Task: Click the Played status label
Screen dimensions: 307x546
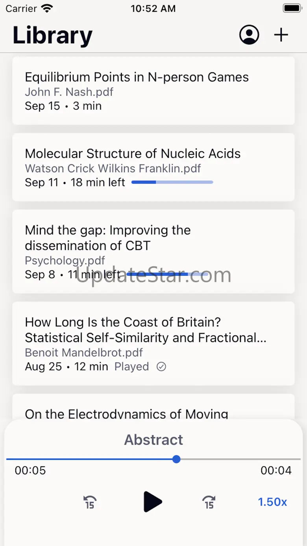Action: point(131,367)
